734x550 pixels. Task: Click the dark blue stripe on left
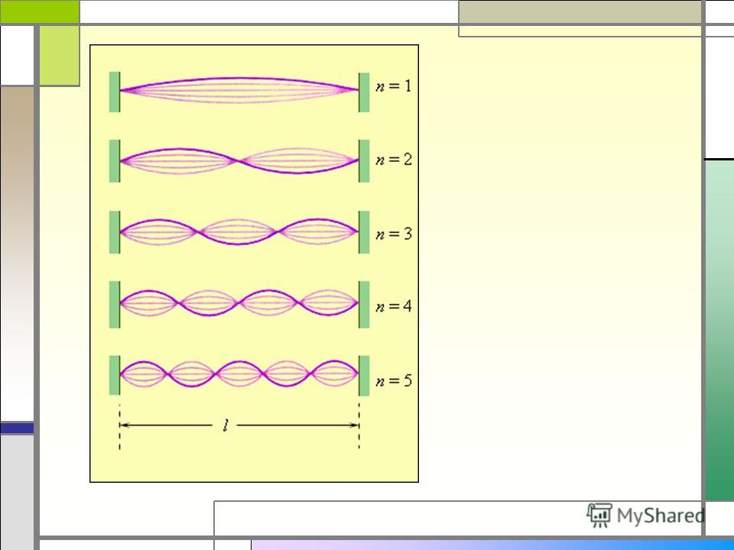[17, 428]
